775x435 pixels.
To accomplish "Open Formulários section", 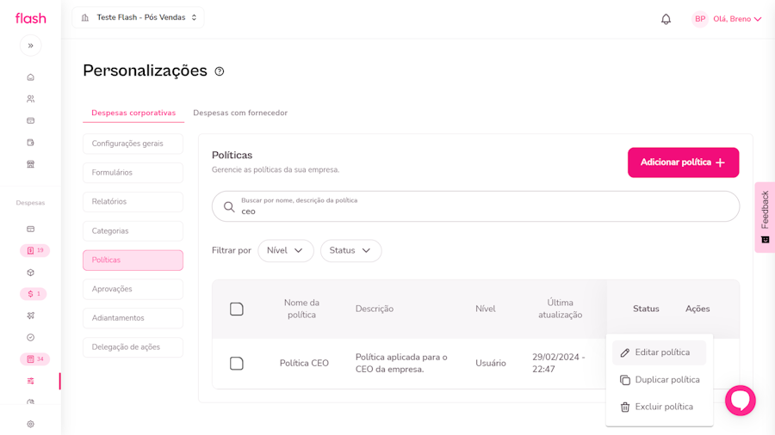I will 133,173.
